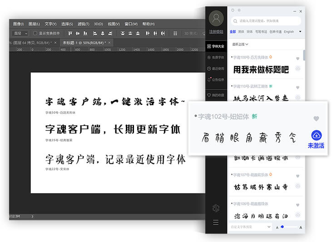Favorite 字魂102号-妞妞体 with heart icon
The height and width of the screenshot is (242, 332).
316,119
